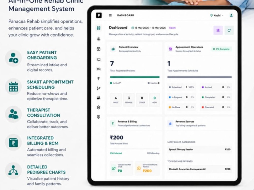Open Elizabeth Avarachan Kunneparambil patient row
This screenshot has width=254, height=190.
point(199,169)
